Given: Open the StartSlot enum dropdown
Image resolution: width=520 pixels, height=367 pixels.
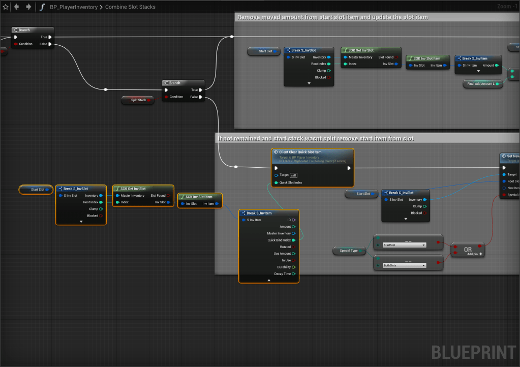Looking at the screenshot, I should click(404, 245).
